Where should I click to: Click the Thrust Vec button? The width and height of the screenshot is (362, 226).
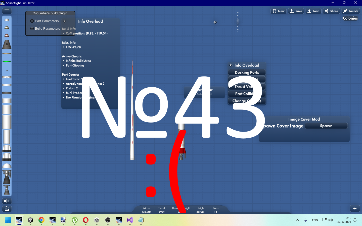point(247,87)
